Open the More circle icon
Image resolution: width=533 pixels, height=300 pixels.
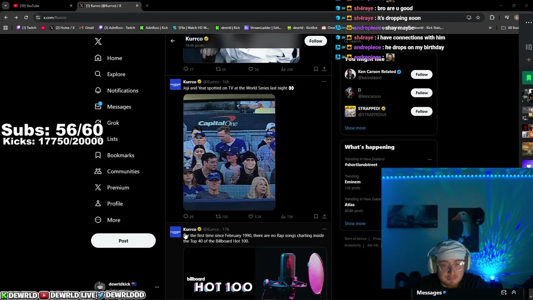[x=98, y=220]
